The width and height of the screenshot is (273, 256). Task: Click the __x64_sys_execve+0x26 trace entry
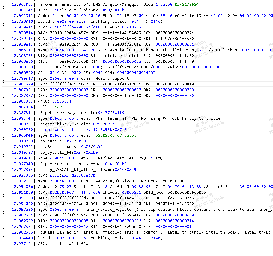[71, 147]
